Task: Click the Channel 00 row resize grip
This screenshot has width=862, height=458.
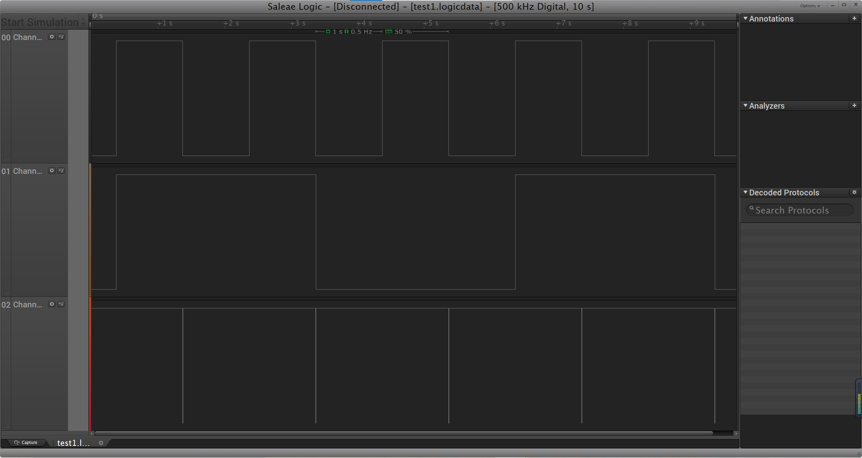Action: point(6,159)
